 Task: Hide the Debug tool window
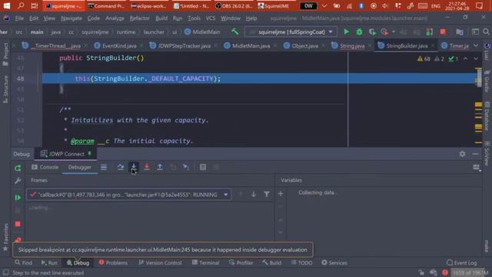click(475, 154)
